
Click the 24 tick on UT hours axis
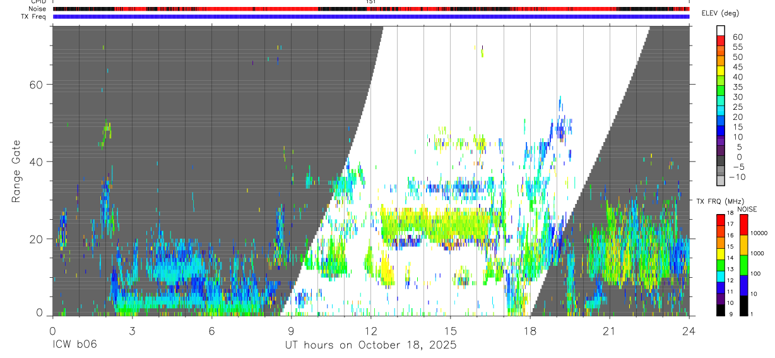click(x=689, y=331)
